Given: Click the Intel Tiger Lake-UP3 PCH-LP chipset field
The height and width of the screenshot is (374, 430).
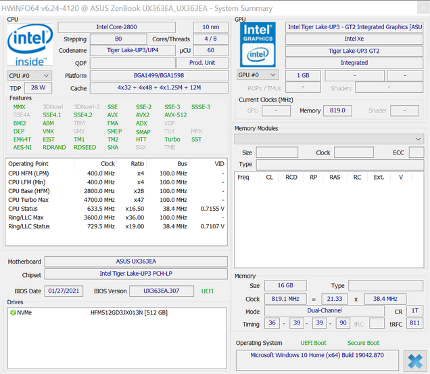Looking at the screenshot, I should [136, 274].
